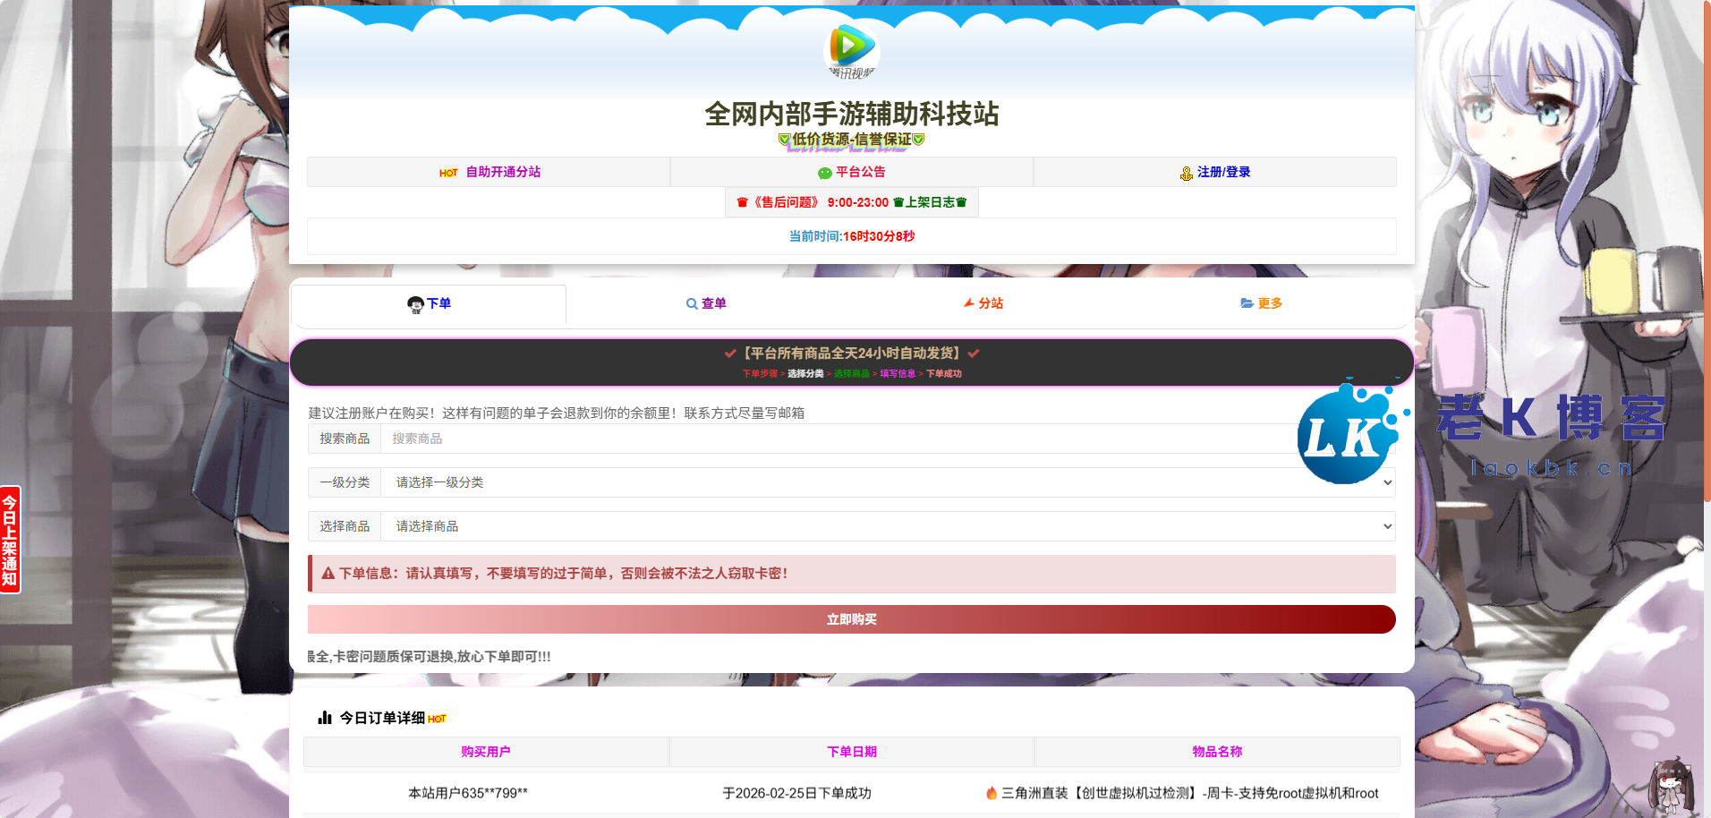
Task: Click the fire icon in the order row
Action: (x=992, y=793)
